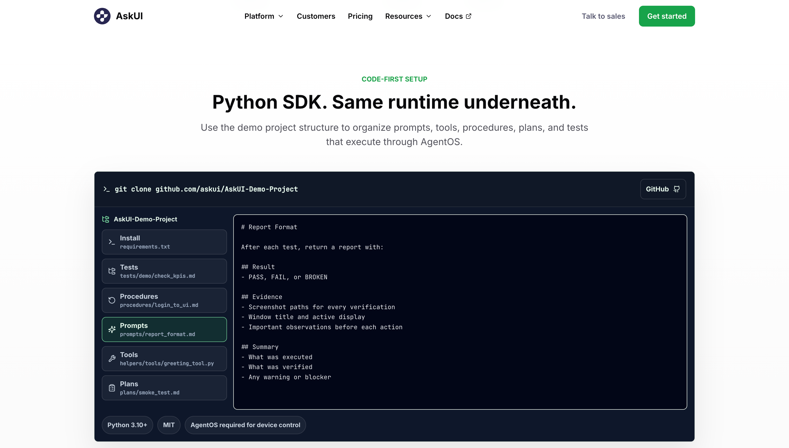This screenshot has width=789, height=448.
Task: Click the 'What was executed' line
Action: tap(277, 357)
